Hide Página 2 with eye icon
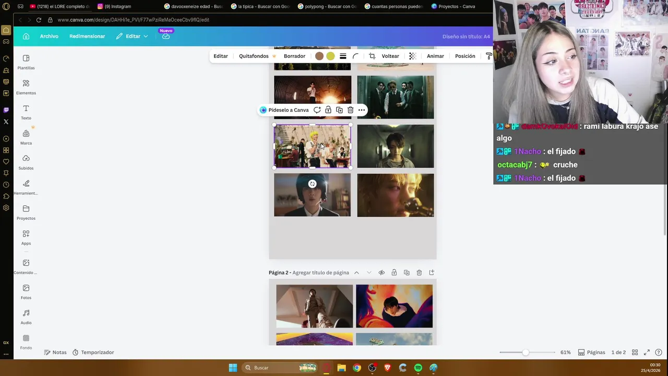 coord(381,273)
